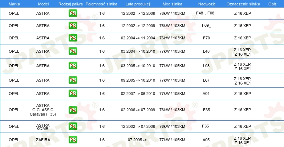Click the model cell ASTRA G CLASSIC Caravan (F35)

tap(43, 110)
